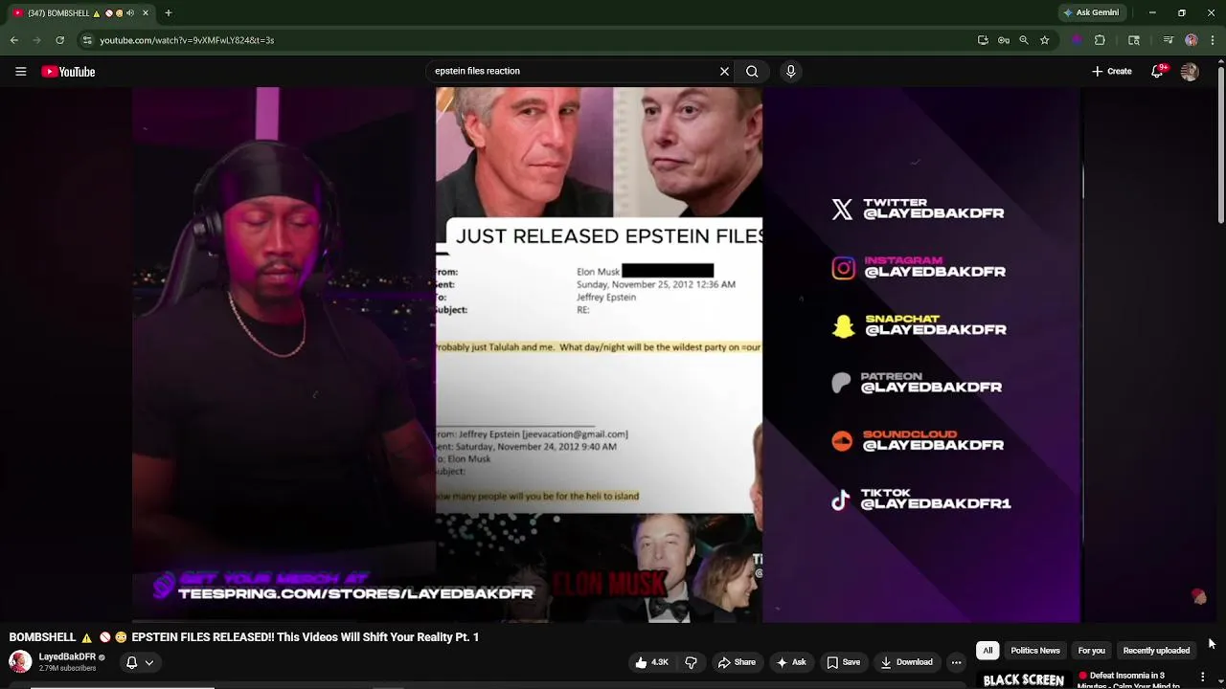Open the media controls icon
Screen dimensions: 1226x689
point(1169,40)
